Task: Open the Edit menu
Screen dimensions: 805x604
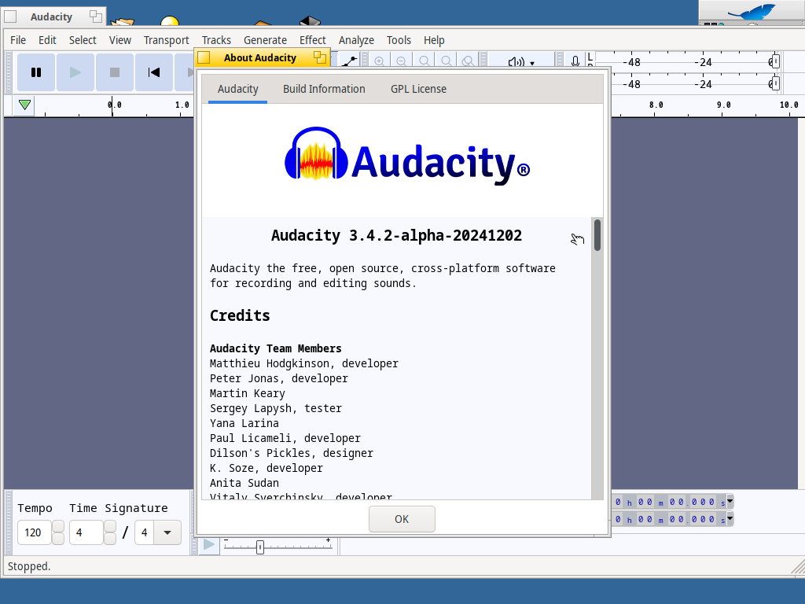Action: (x=47, y=40)
